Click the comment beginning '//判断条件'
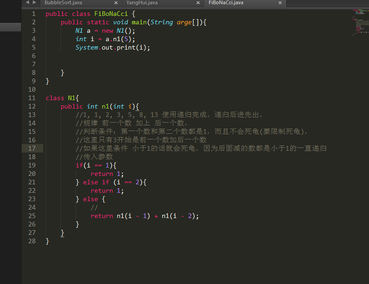369x284 pixels. [192, 131]
